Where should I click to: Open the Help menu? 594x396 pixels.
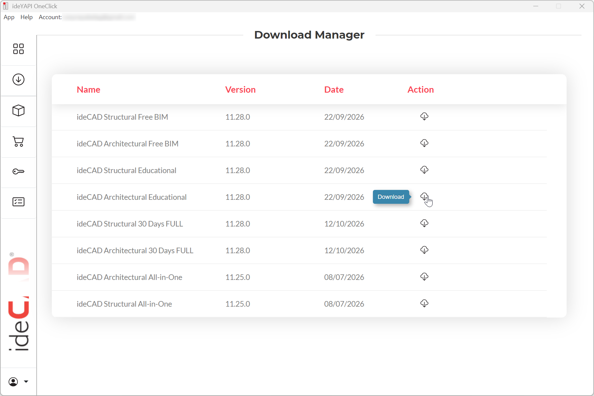(x=26, y=17)
